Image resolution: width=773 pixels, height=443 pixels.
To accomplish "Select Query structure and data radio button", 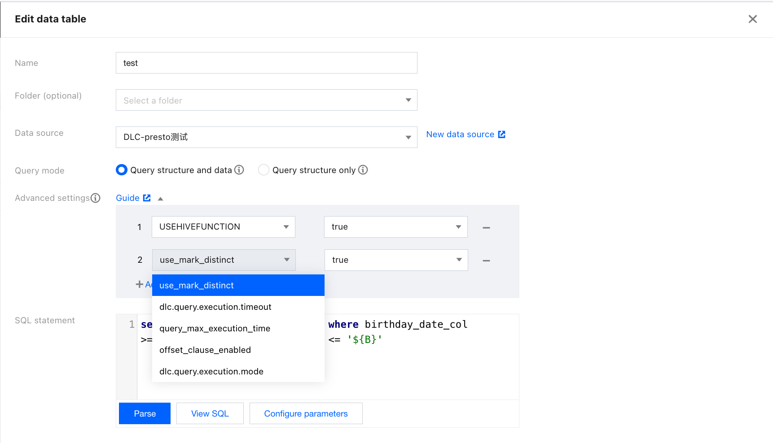I will [x=122, y=170].
